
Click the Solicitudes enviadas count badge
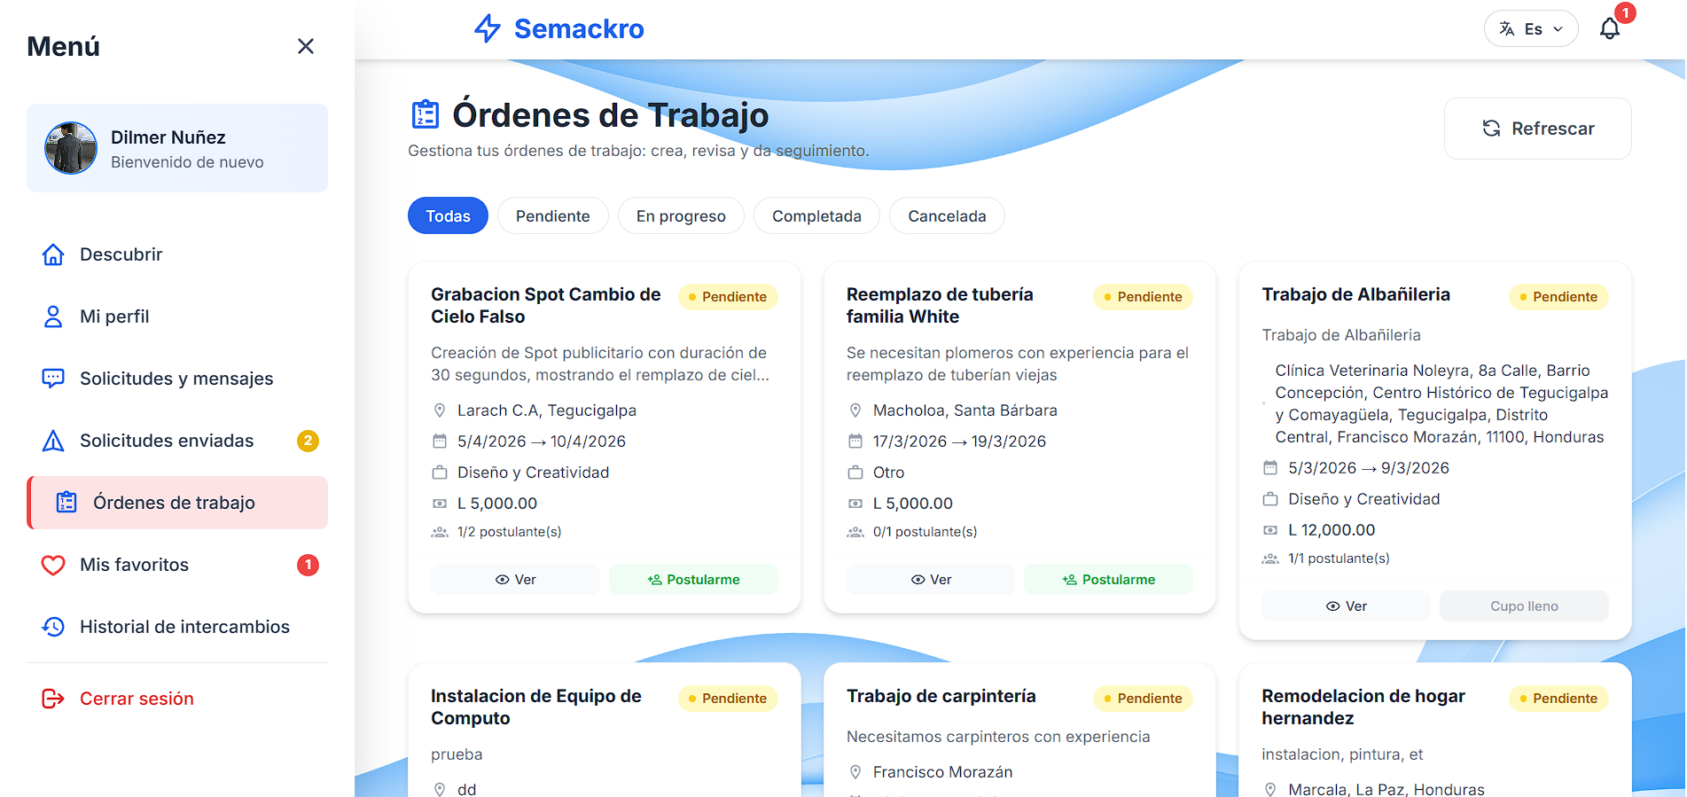point(308,441)
